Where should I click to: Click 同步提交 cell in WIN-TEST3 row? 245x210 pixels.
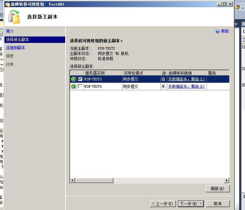click(x=141, y=79)
